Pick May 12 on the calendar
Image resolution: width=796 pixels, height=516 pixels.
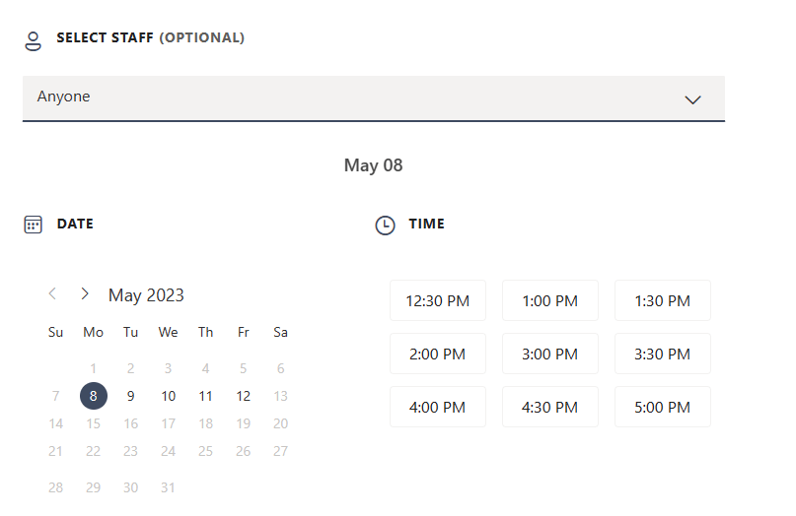(x=244, y=396)
